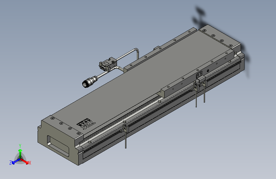Click the green Y axis of the triad
The image size is (276, 179).
20,153
